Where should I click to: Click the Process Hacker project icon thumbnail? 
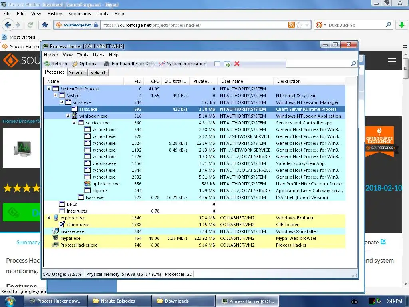[x=22, y=148]
